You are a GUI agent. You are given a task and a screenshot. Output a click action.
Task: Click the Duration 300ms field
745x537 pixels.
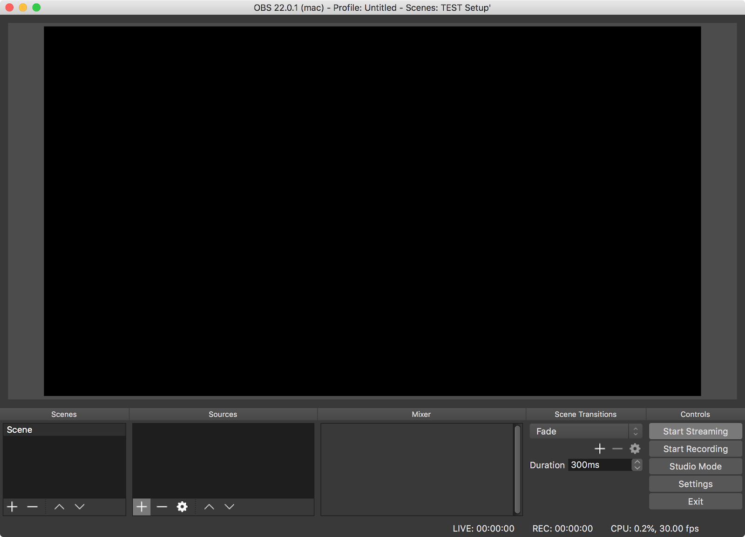(x=600, y=465)
